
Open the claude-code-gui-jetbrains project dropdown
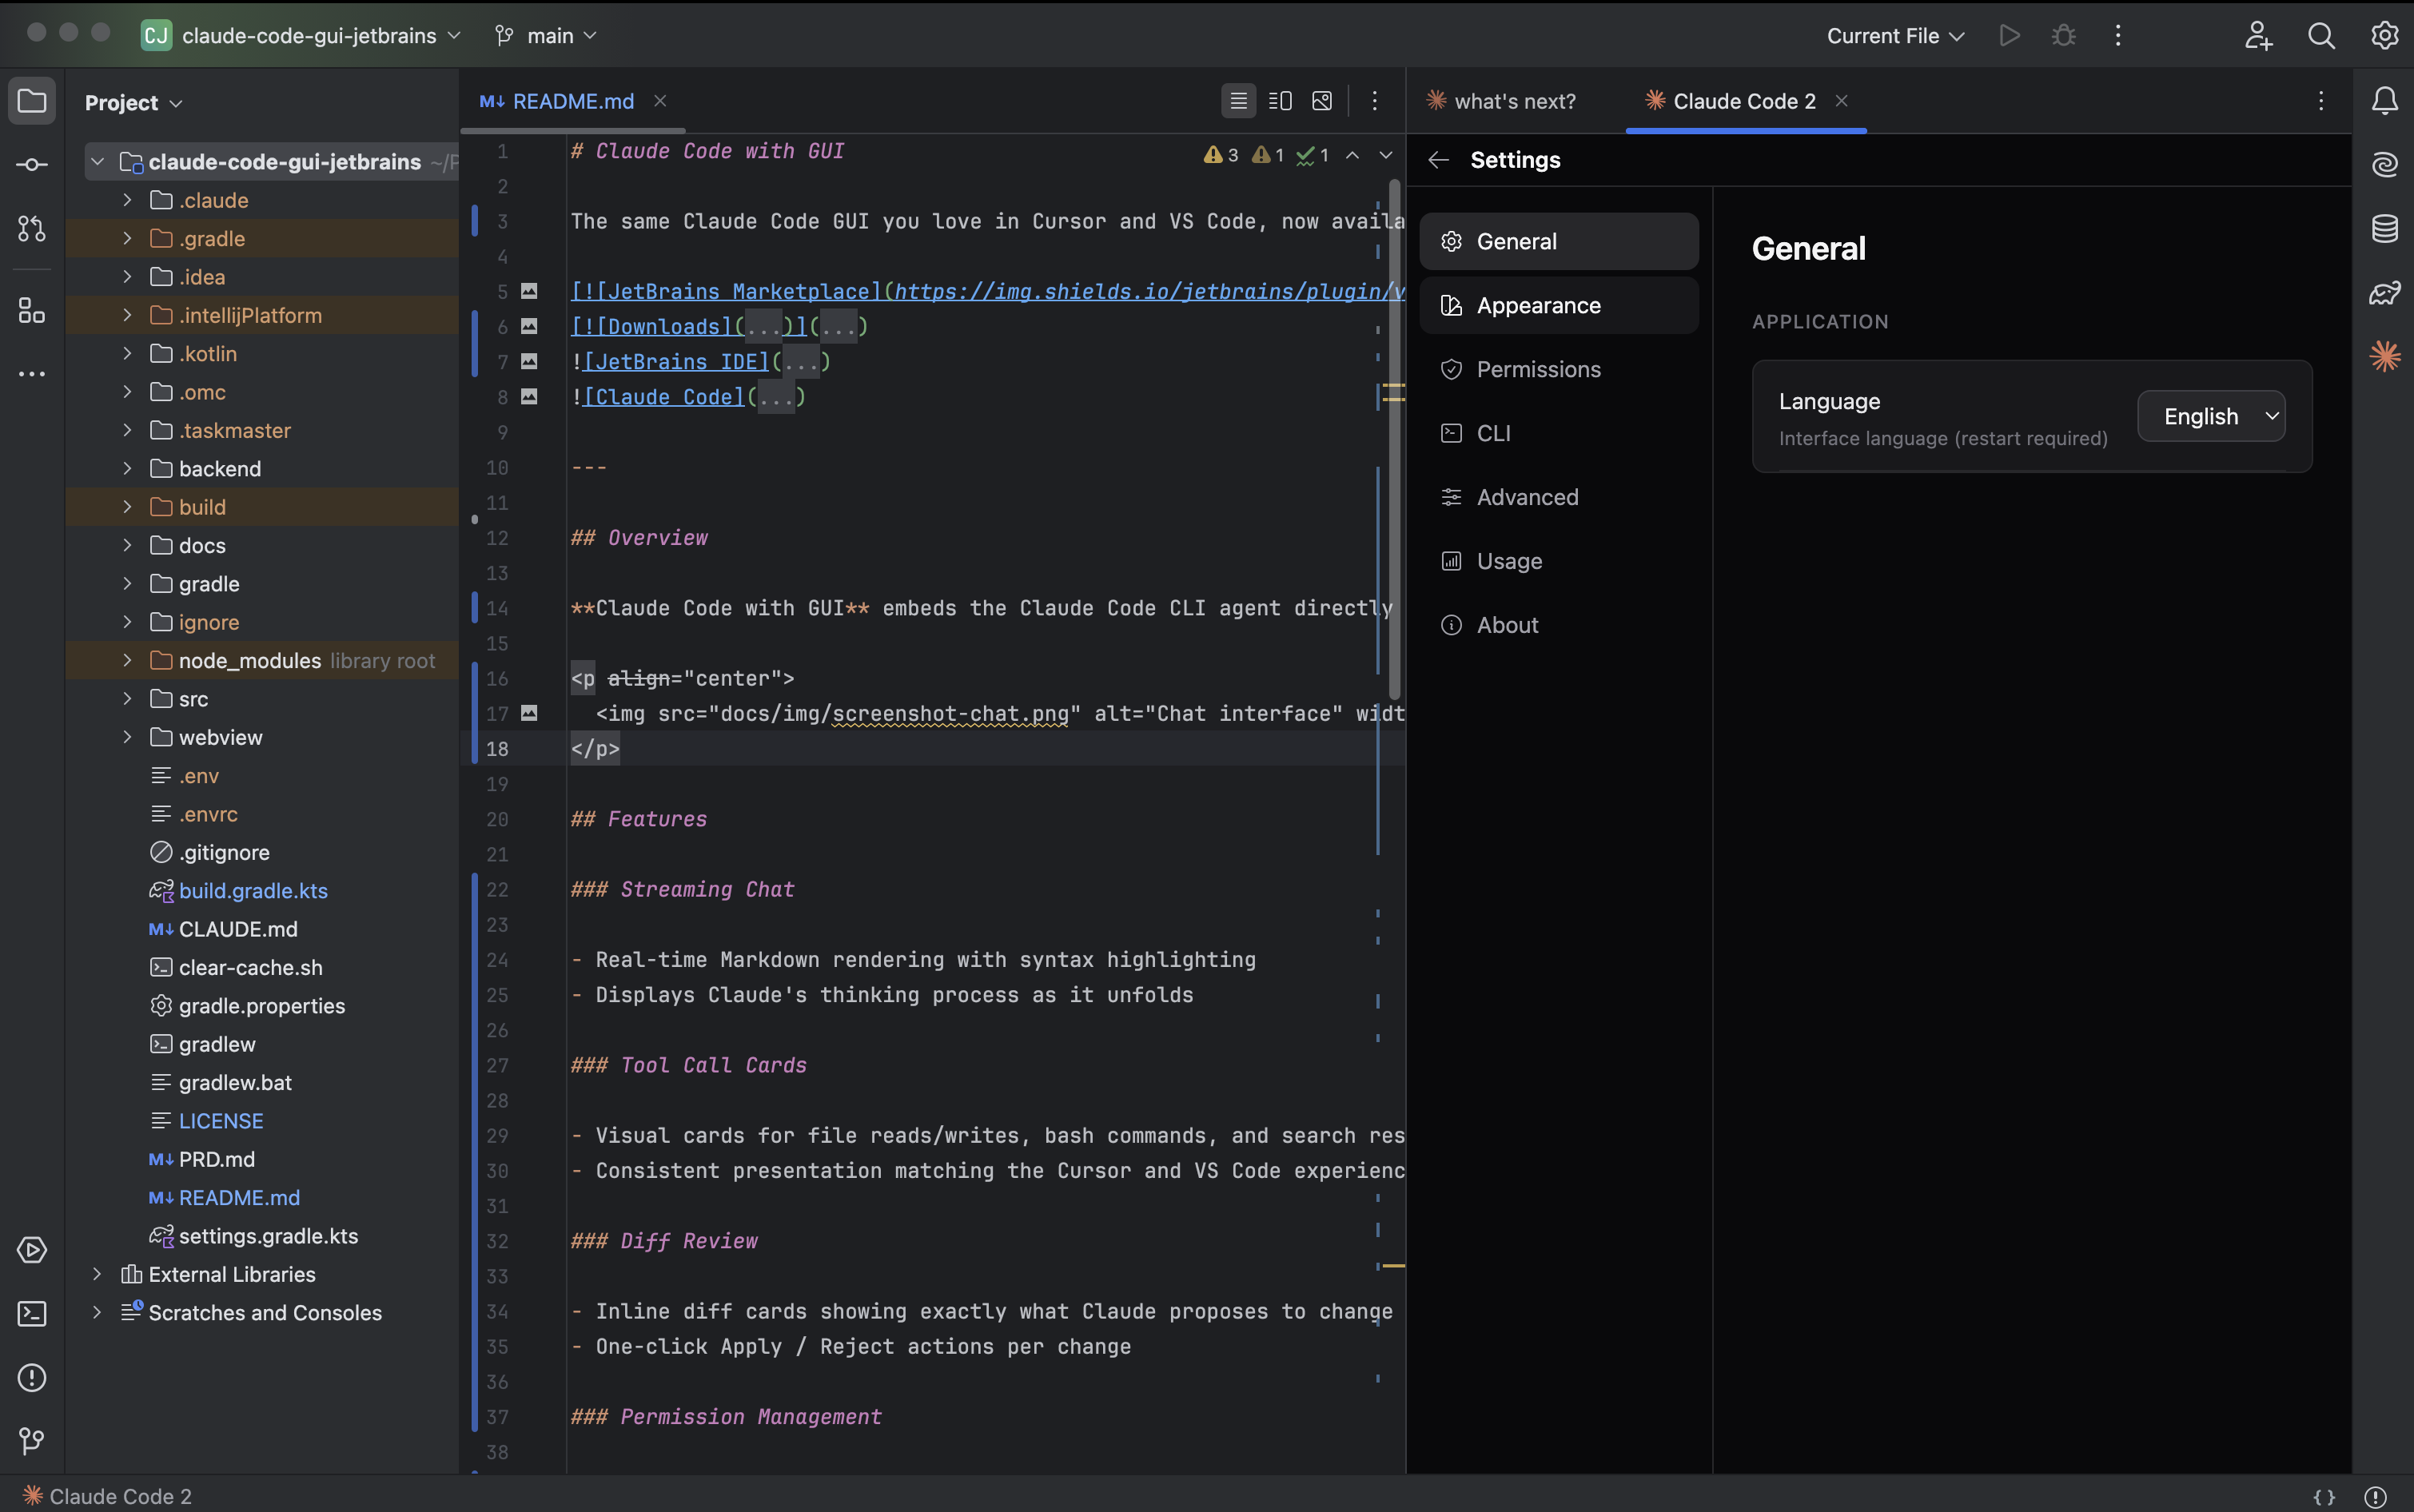coord(301,36)
